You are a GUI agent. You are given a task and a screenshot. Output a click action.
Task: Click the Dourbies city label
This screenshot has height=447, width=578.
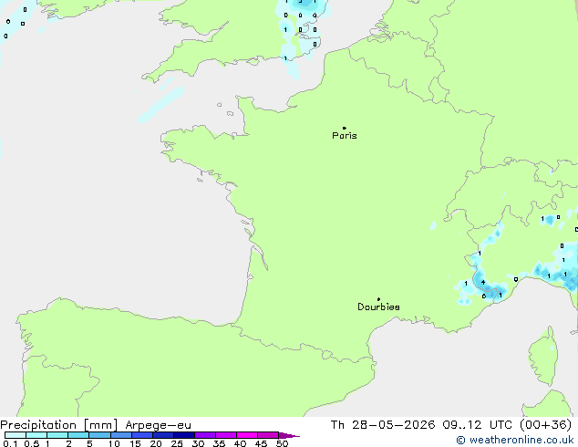coord(378,307)
